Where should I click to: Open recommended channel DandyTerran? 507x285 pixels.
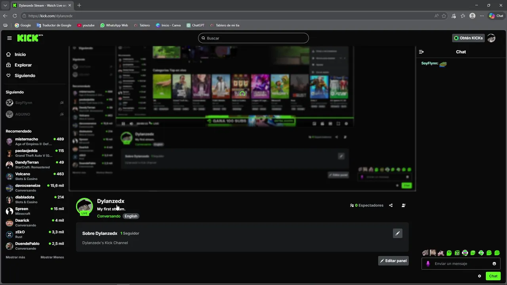coord(35,165)
